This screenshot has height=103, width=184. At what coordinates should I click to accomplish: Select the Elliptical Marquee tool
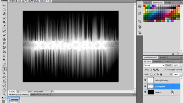pos(4,10)
